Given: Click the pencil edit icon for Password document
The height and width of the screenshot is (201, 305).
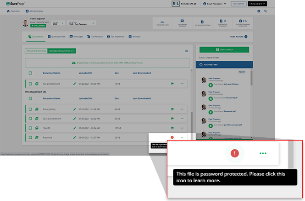Looking at the screenshot, I should click(74, 137).
